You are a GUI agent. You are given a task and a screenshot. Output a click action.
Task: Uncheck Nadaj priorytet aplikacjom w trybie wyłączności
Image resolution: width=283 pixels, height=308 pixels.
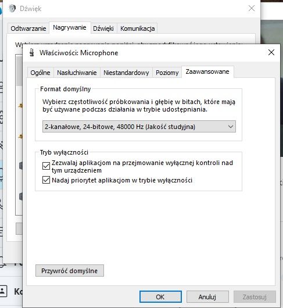(46, 180)
